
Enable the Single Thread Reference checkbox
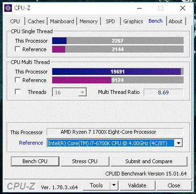[18, 49]
